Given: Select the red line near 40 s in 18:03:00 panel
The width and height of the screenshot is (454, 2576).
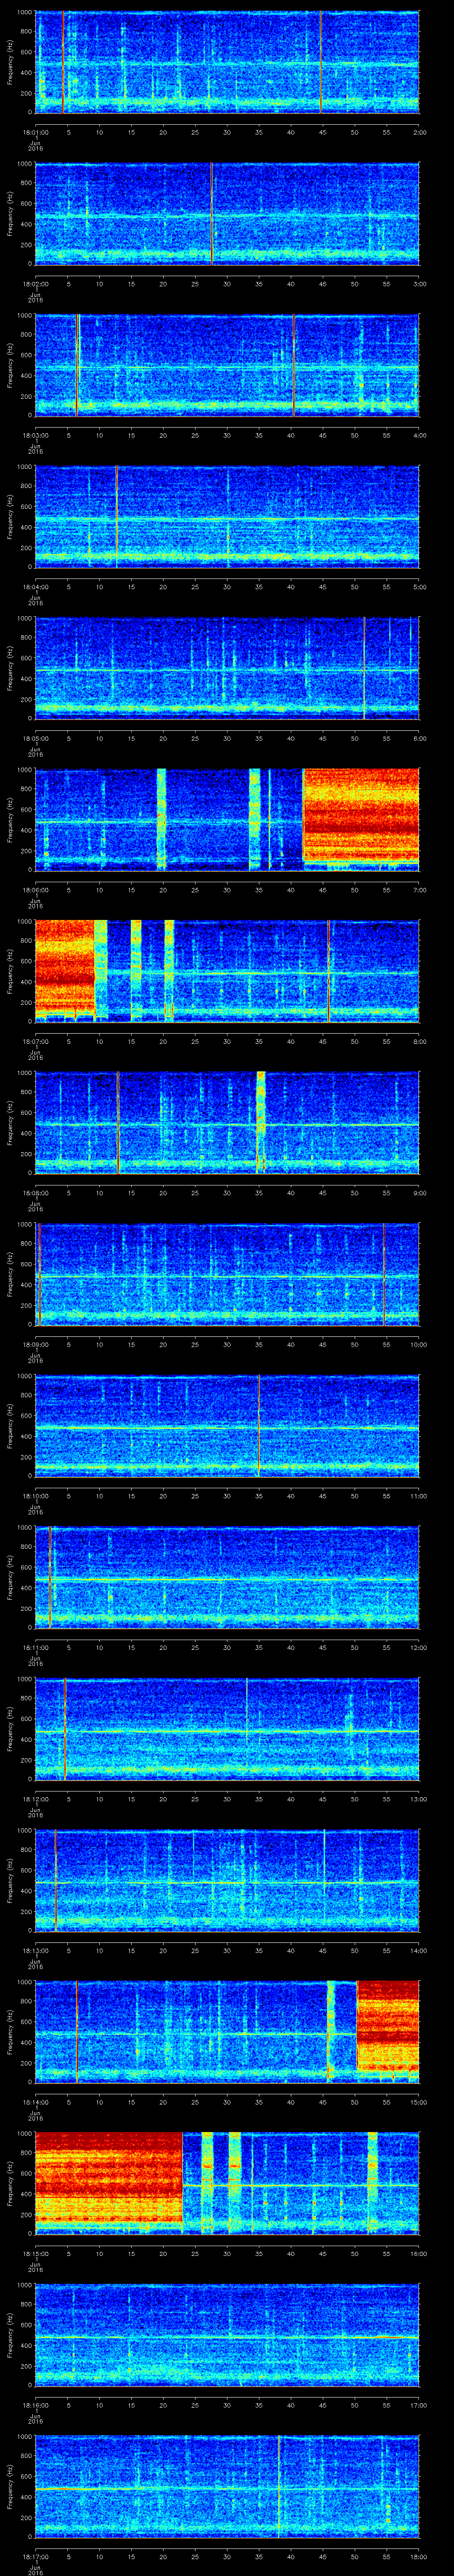Looking at the screenshot, I should [294, 366].
